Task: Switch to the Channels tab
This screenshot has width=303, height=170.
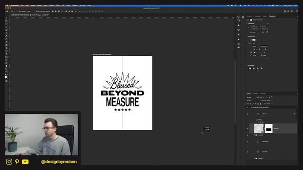Action: (x=256, y=93)
